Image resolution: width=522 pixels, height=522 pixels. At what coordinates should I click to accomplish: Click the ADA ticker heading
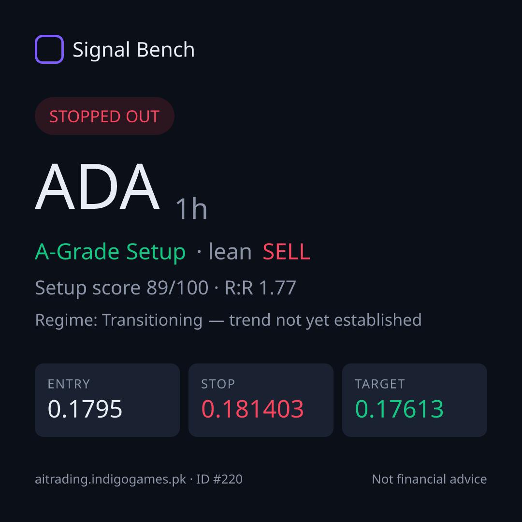98,187
